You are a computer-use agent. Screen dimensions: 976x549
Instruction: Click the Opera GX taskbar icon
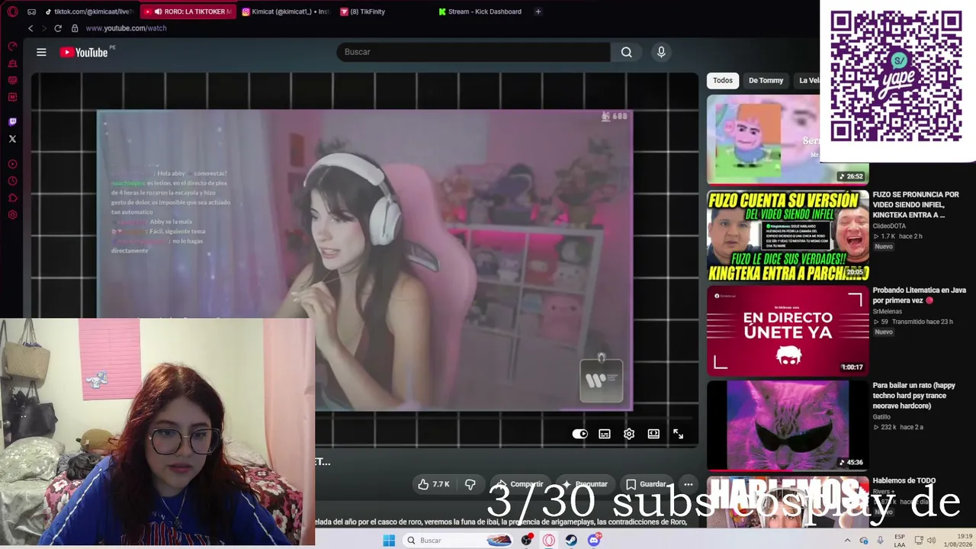pyautogui.click(x=548, y=541)
